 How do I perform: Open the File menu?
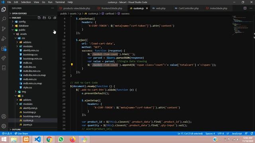9,2
